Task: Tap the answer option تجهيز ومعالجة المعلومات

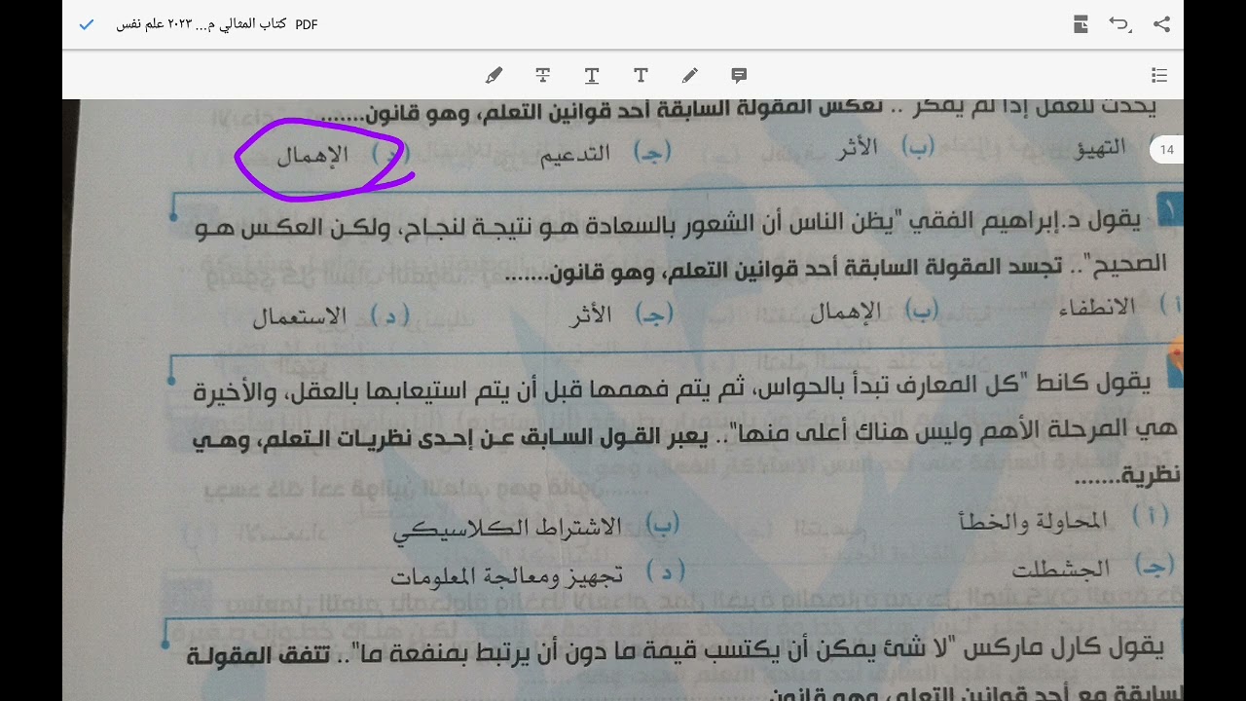Action: point(506,575)
